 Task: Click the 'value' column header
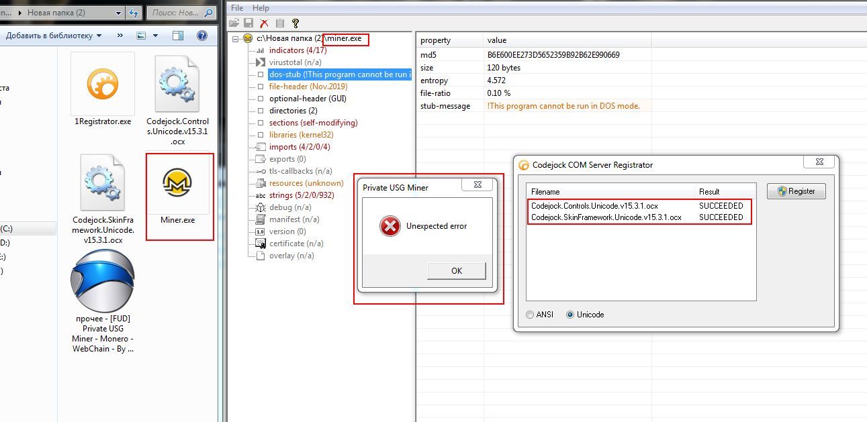pyautogui.click(x=567, y=40)
